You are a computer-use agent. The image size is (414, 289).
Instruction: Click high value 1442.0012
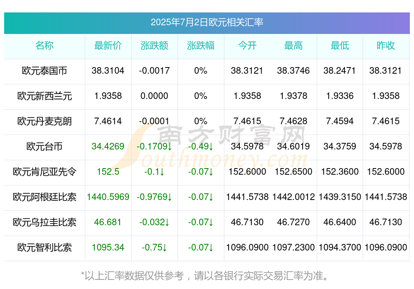point(294,197)
